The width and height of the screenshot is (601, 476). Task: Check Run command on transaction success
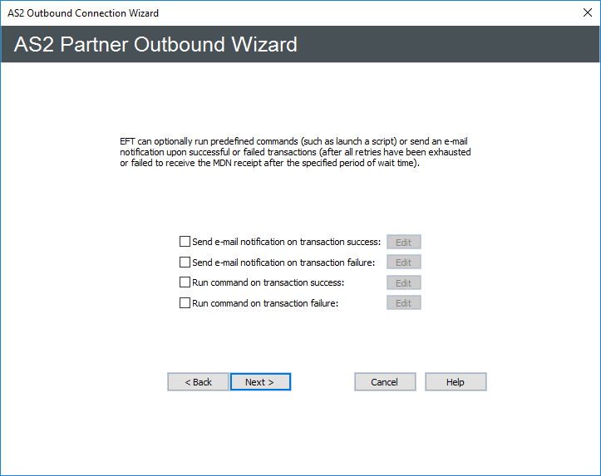[x=185, y=282]
